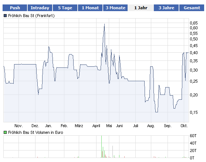Click the 'Dez.' axis label

point(35,126)
